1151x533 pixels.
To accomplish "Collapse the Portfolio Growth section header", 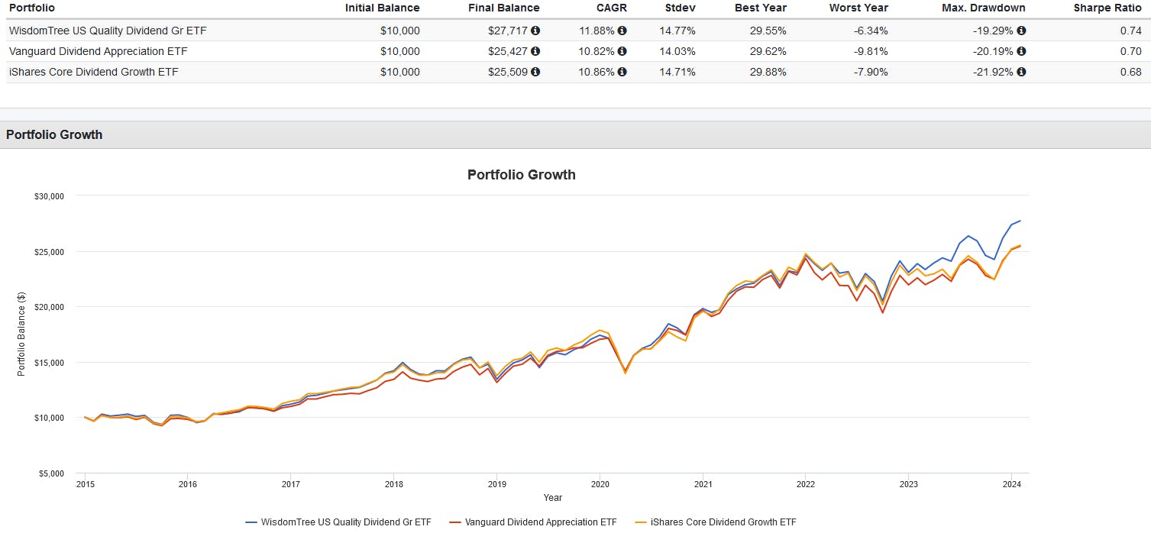I will pyautogui.click(x=54, y=134).
